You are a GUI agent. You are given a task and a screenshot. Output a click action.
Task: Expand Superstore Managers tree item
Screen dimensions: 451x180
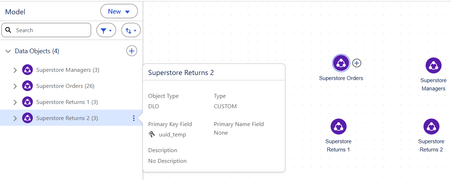pyautogui.click(x=15, y=70)
